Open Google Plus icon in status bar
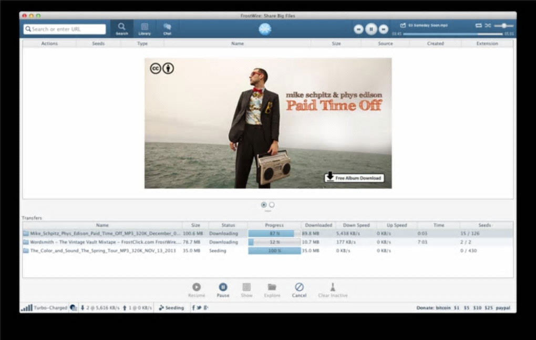The image size is (536, 340). pyautogui.click(x=206, y=307)
